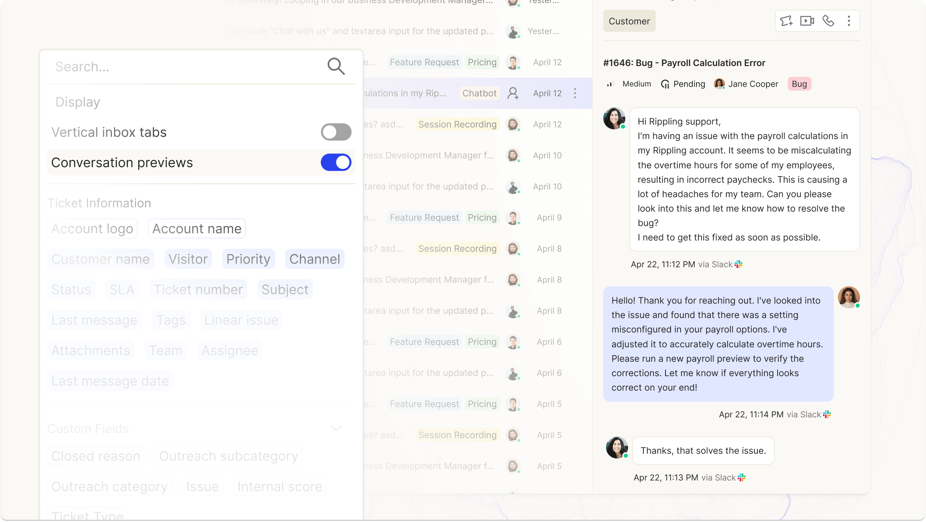Select Closed reason custom field
The height and width of the screenshot is (522, 926).
click(96, 456)
